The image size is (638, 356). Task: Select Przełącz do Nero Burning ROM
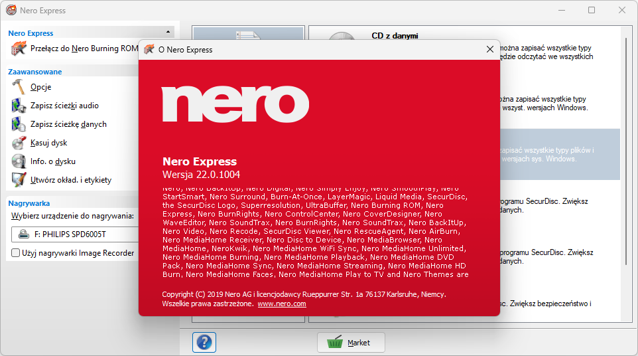84,48
